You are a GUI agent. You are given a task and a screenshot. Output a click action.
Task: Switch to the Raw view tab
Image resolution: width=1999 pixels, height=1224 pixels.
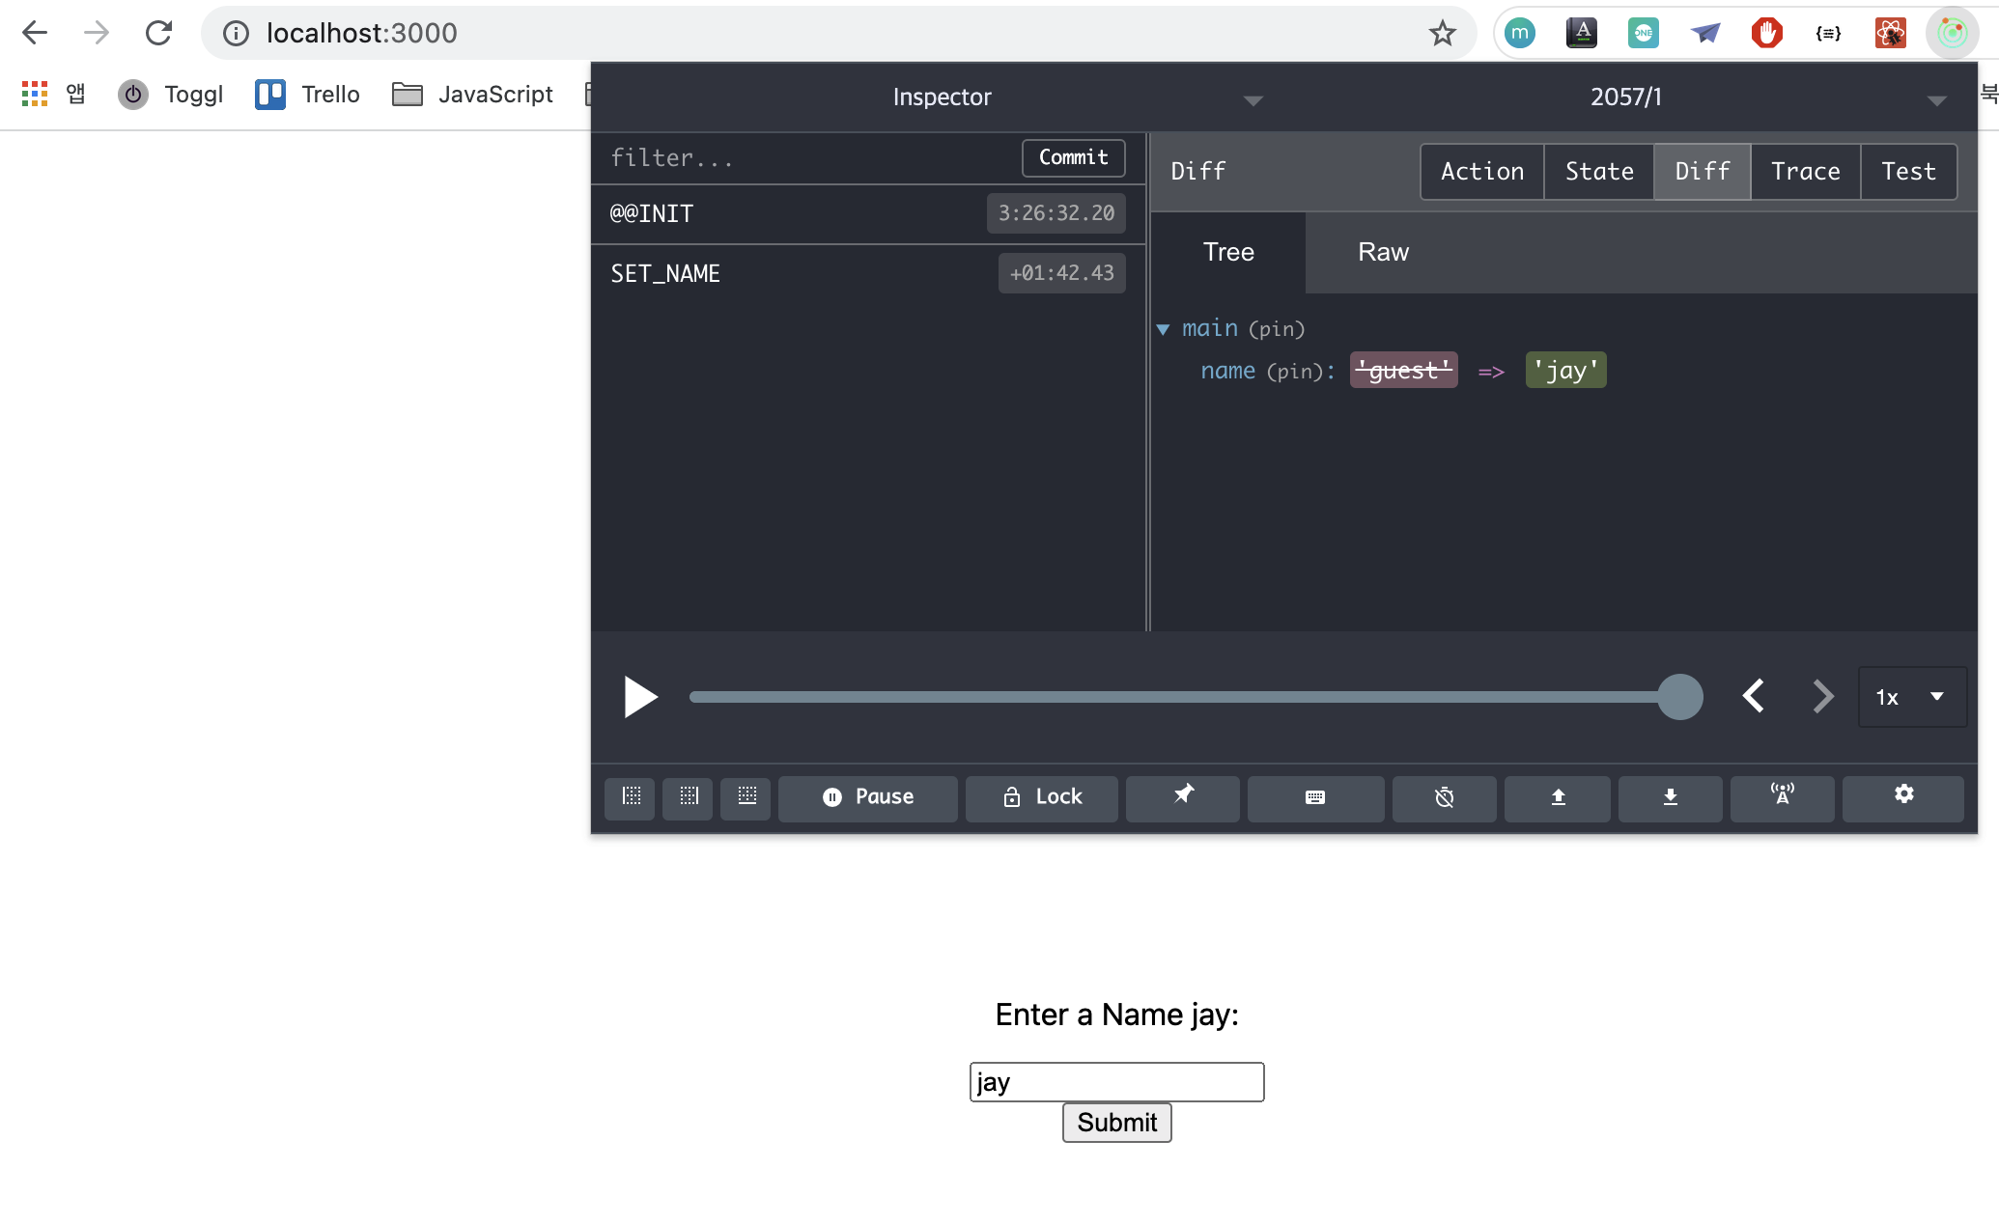[x=1383, y=253]
